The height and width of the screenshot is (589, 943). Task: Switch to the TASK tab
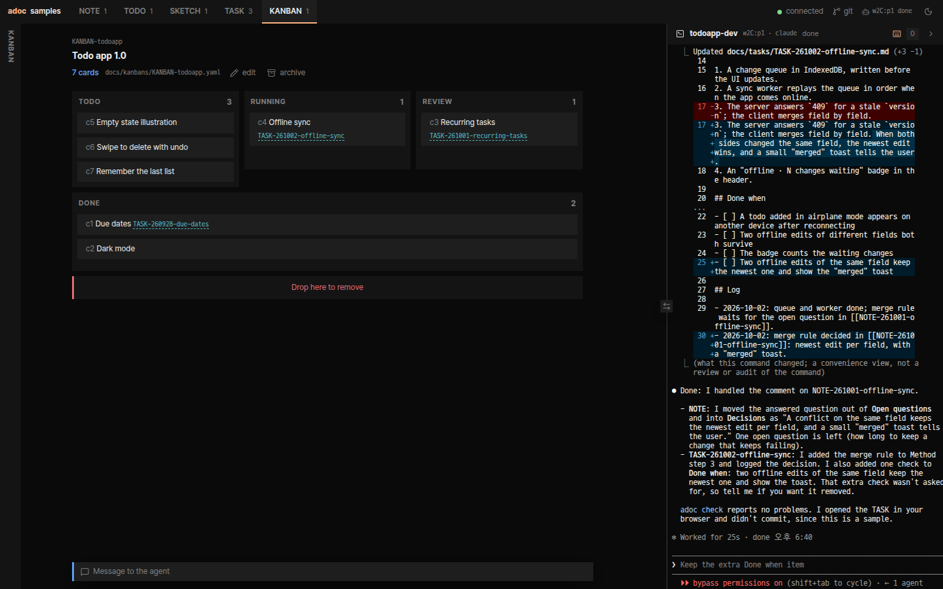238,11
